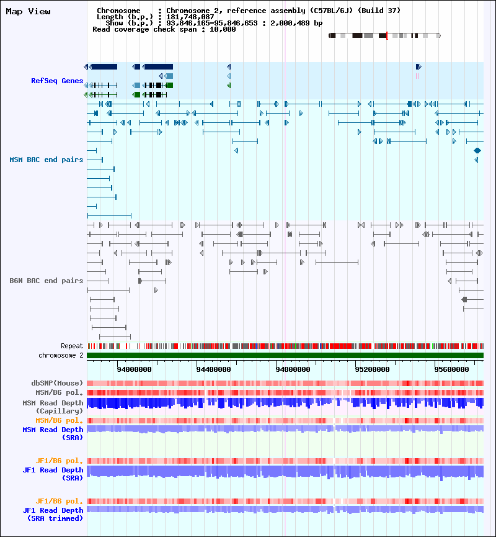
Task: Click the chromosome 2 label
Action: click(x=61, y=355)
